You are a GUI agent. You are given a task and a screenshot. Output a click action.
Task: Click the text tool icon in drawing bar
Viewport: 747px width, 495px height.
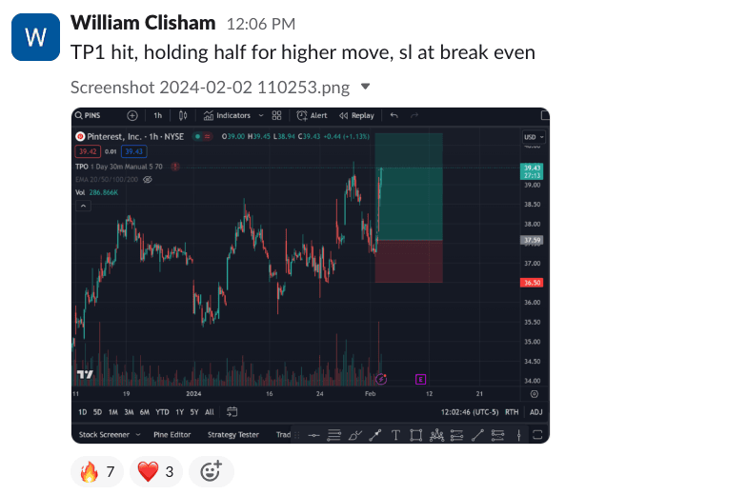[395, 435]
